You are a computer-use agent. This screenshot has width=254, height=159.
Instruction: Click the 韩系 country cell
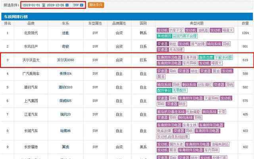pos(143,33)
